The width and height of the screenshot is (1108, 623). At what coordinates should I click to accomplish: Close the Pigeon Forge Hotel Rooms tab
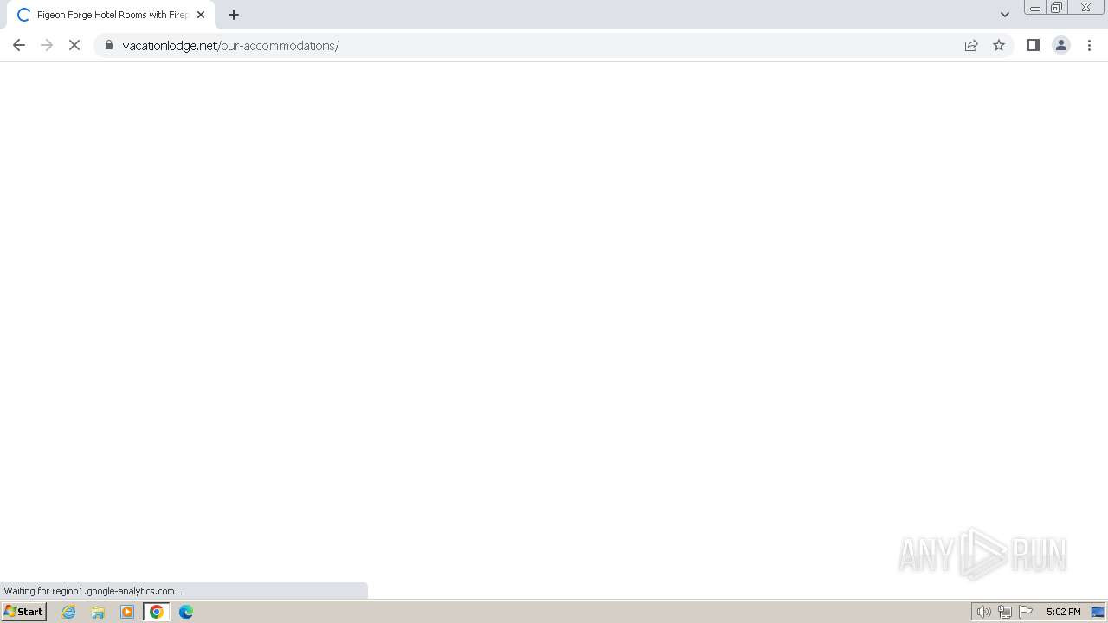pos(201,15)
